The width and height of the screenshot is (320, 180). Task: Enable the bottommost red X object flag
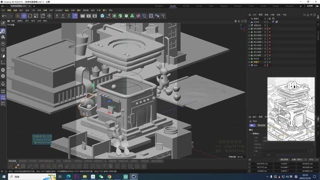269,55
